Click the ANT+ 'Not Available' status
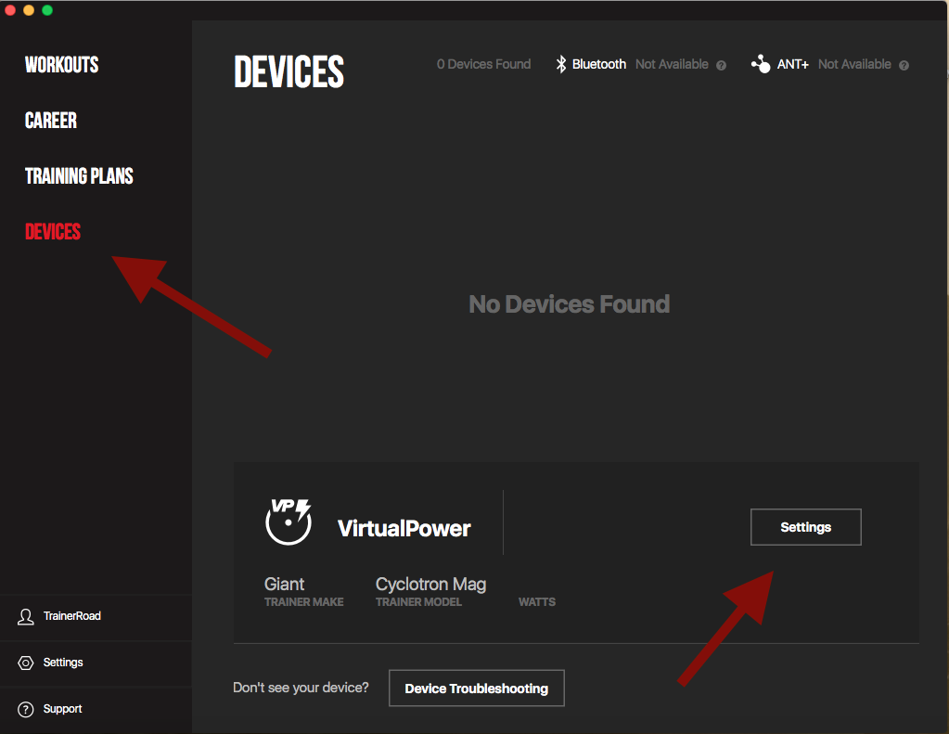The width and height of the screenshot is (949, 734). pyautogui.click(x=854, y=64)
